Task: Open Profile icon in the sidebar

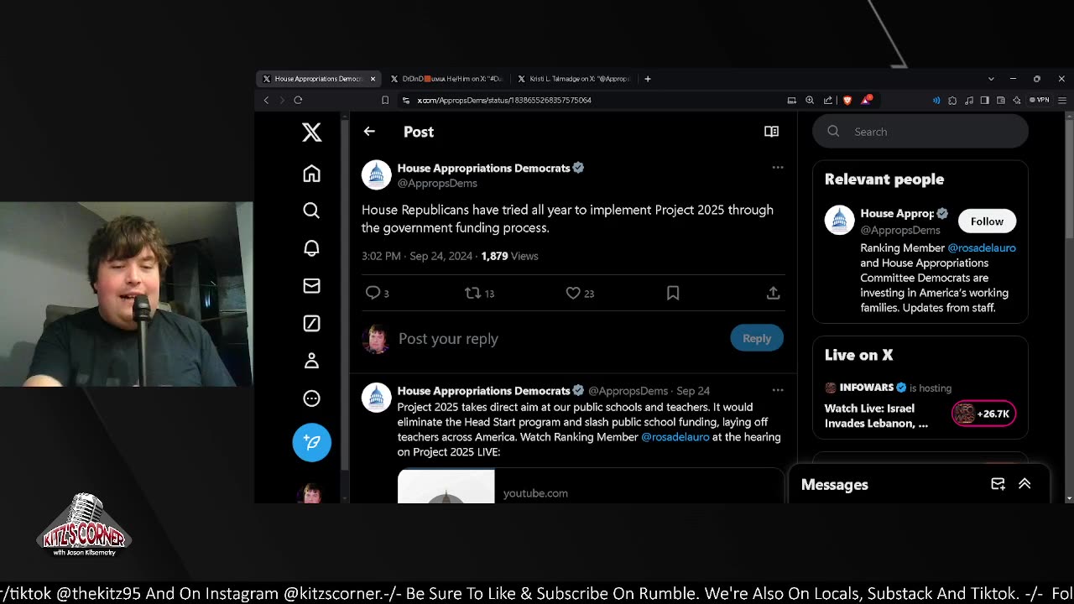Action: coord(311,361)
